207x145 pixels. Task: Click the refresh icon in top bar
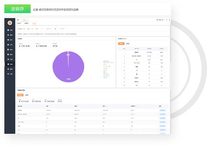[167, 20]
